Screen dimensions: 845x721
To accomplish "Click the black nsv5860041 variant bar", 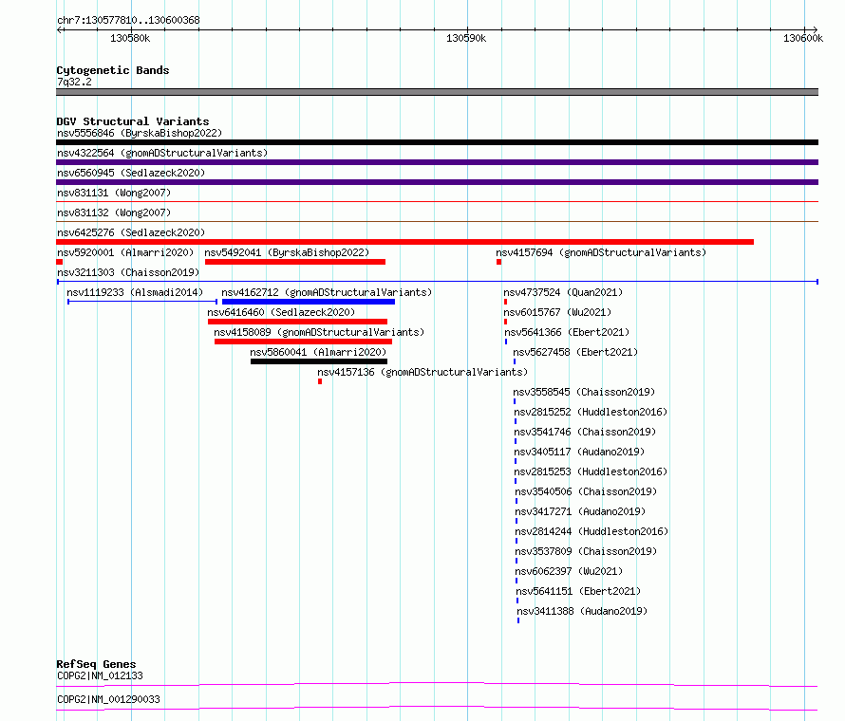I will pos(319,361).
